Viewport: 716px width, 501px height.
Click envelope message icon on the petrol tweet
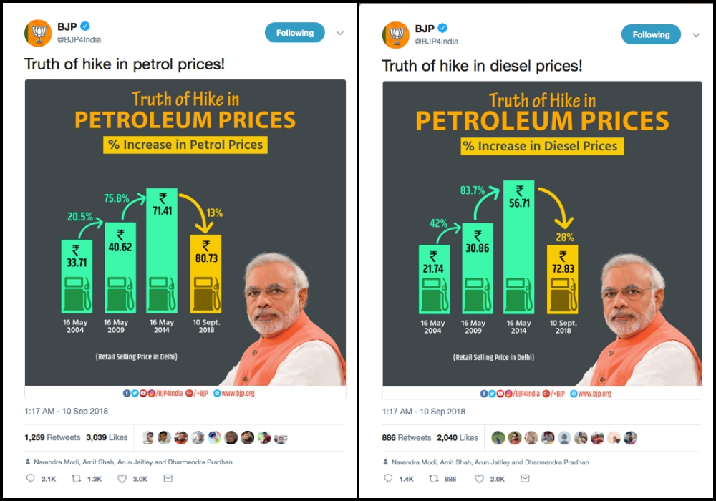pos(168,478)
